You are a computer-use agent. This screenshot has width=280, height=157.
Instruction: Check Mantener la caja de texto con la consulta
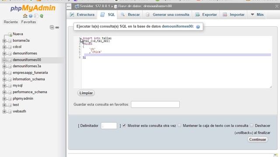[179, 126]
